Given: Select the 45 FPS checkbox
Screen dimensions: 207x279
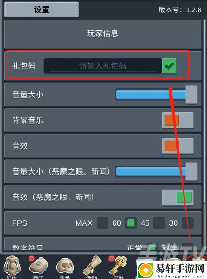Looking at the screenshot, I should 159,223.
